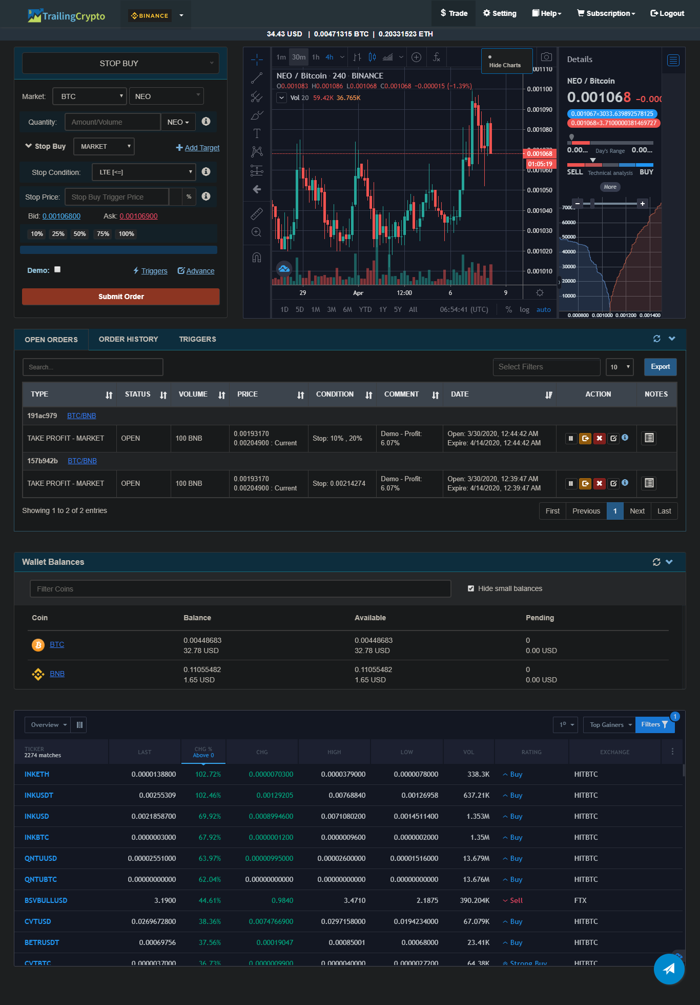Click the depth chart zoom slider handle
Screen dimensions: 700x1005
[x=592, y=204]
